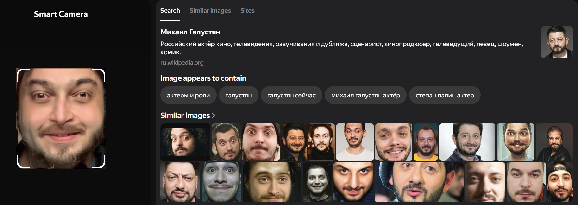The width and height of the screenshot is (578, 205).
Task: Select the 'актеры и роли' tag chip
Action: click(x=188, y=95)
